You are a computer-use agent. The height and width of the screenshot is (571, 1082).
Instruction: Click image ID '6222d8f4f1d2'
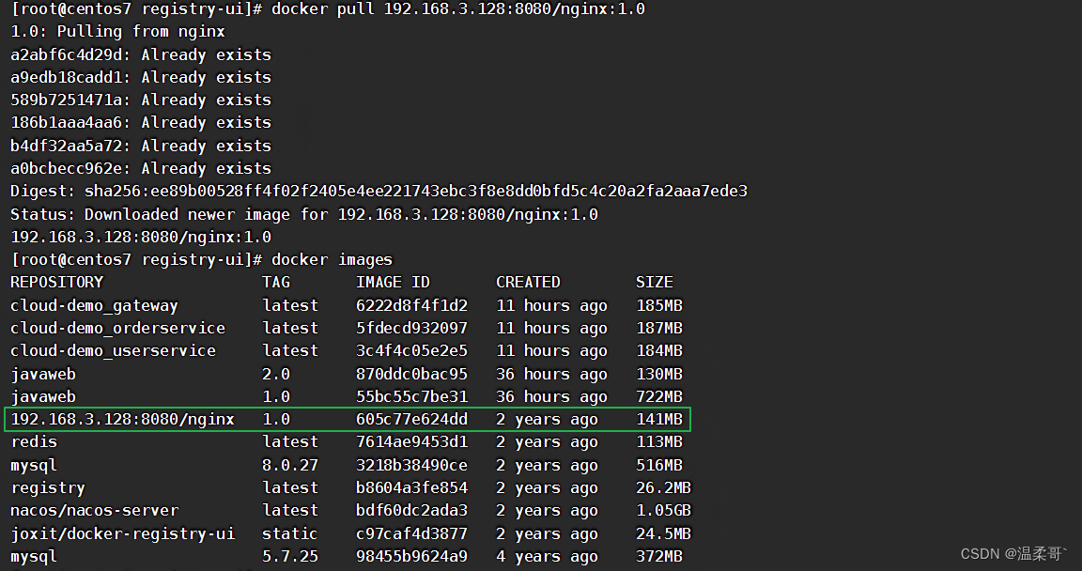point(412,305)
